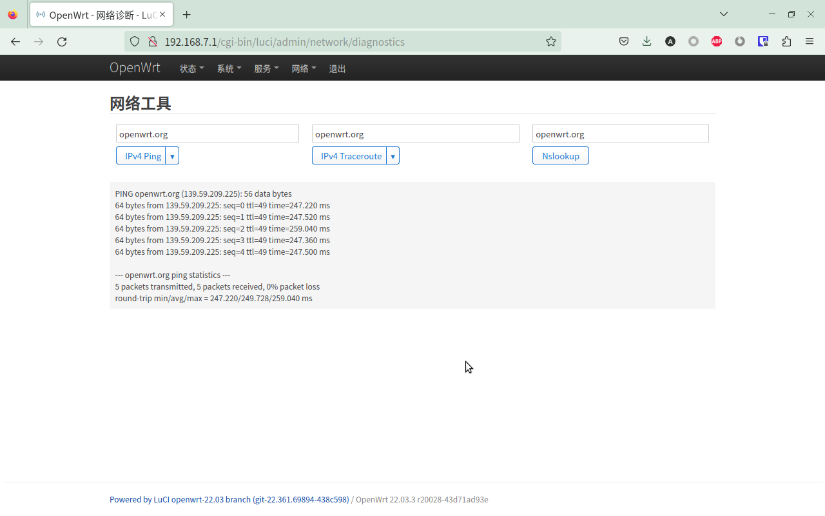This screenshot has height=516, width=825.
Task: Click the grey half-circle extension icon
Action: (x=740, y=41)
